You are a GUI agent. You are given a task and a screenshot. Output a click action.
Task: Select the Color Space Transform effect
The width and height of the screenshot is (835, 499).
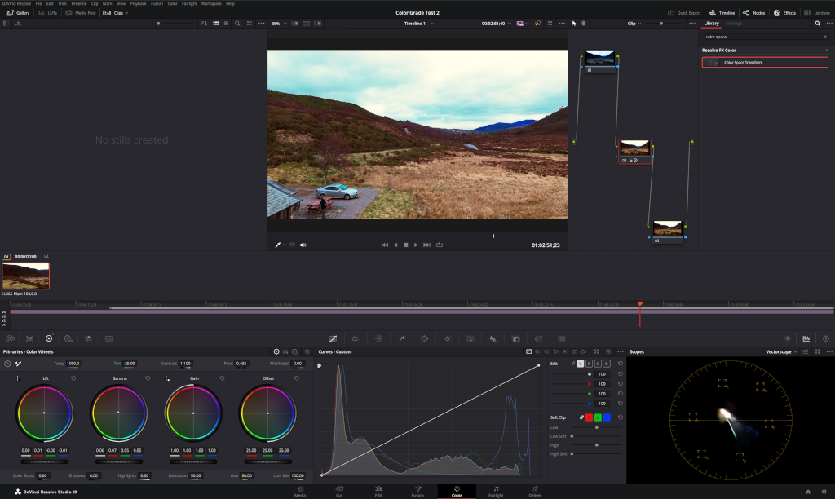point(765,62)
